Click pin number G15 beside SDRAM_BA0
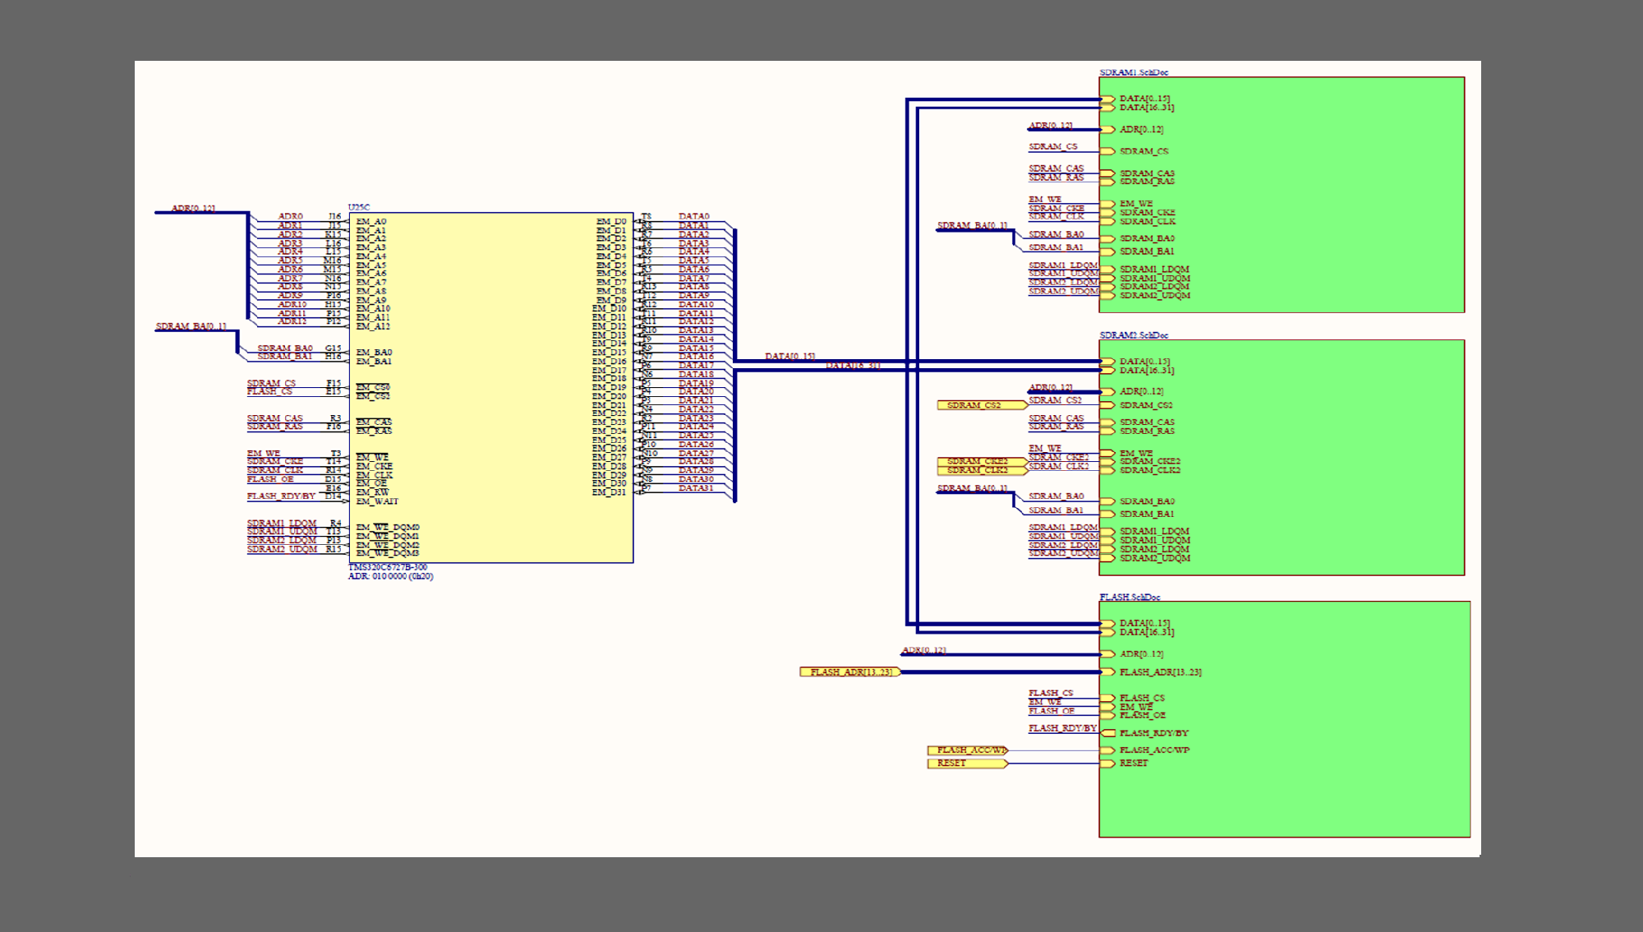This screenshot has height=932, width=1643. [x=333, y=348]
